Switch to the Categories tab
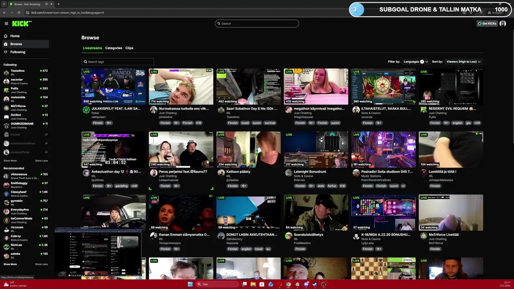 114,48
